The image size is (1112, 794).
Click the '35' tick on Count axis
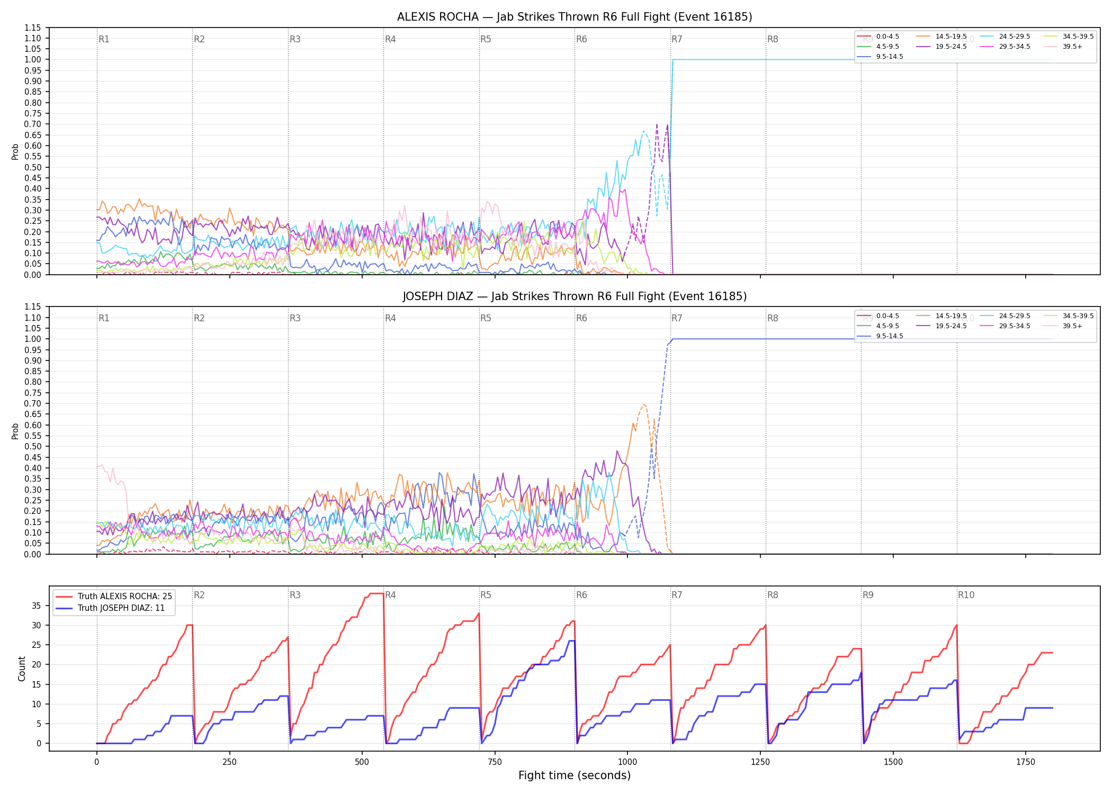pyautogui.click(x=37, y=606)
